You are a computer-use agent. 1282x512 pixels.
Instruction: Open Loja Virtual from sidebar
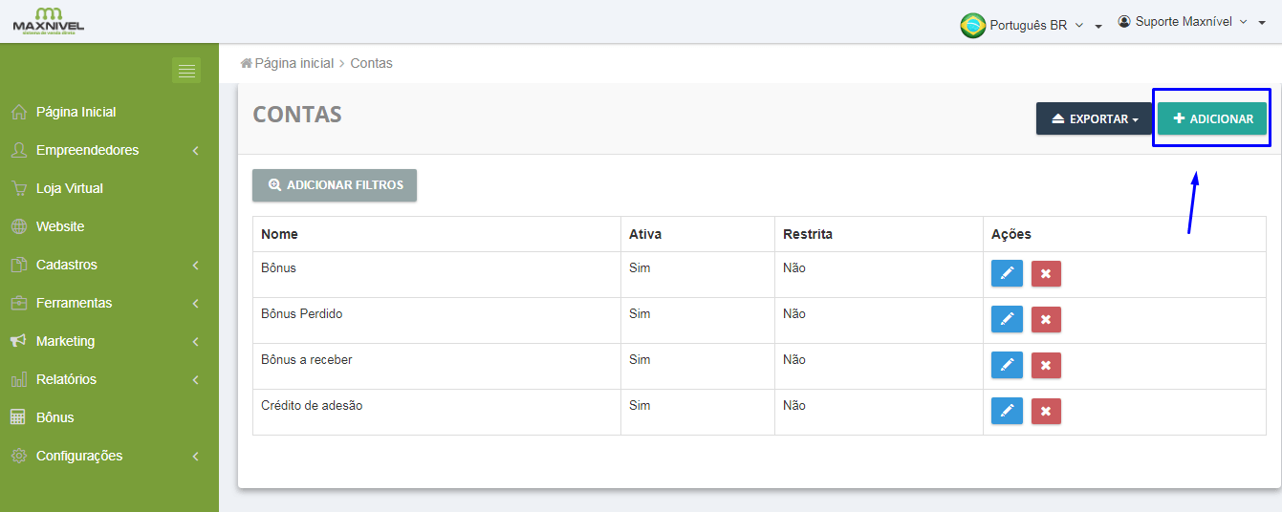point(69,188)
